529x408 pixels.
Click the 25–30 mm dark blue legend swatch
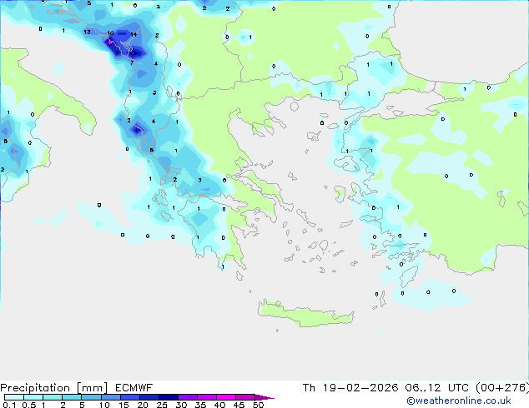pyautogui.click(x=169, y=397)
